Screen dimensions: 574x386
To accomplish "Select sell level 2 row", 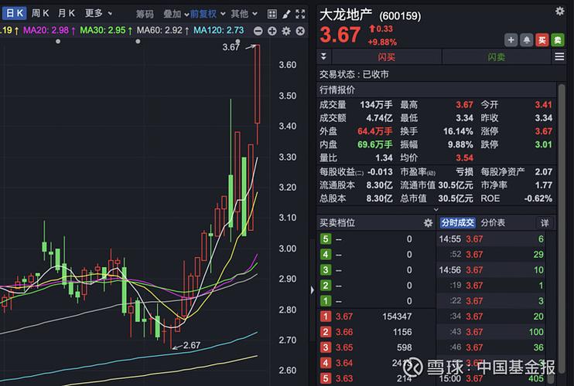I will tap(377, 286).
